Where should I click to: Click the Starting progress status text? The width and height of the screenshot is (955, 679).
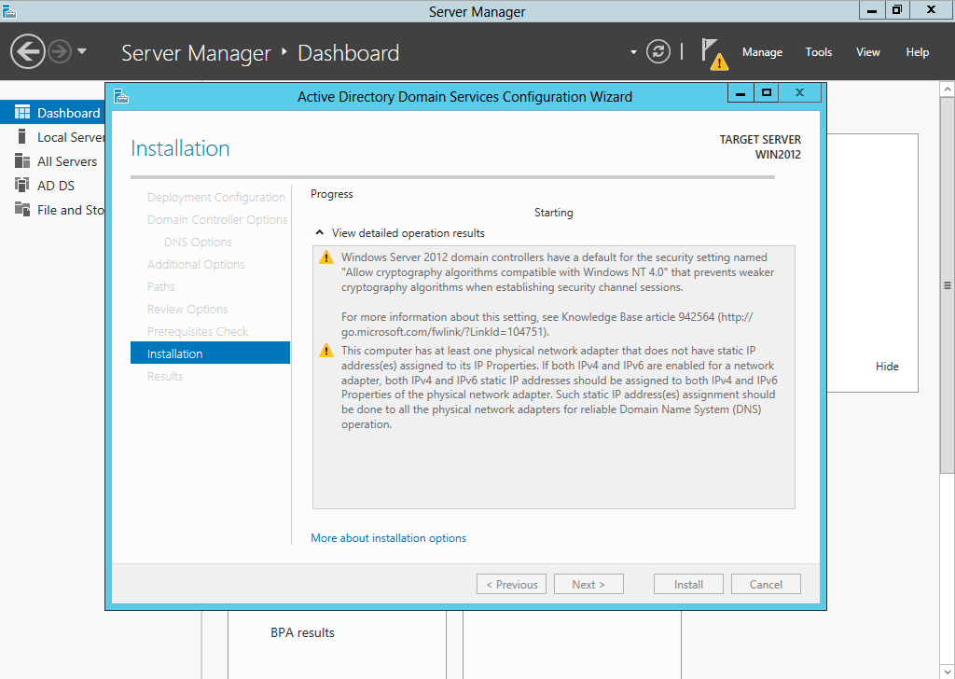pos(554,213)
